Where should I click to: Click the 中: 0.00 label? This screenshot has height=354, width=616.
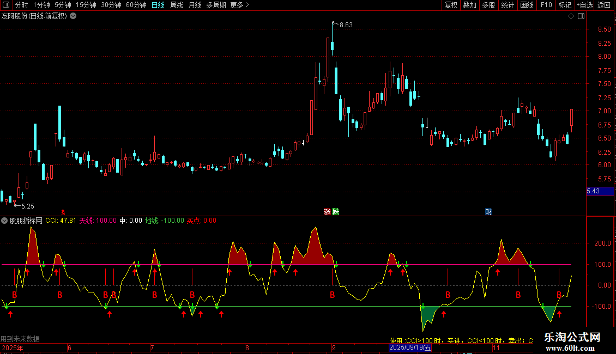tap(130, 221)
